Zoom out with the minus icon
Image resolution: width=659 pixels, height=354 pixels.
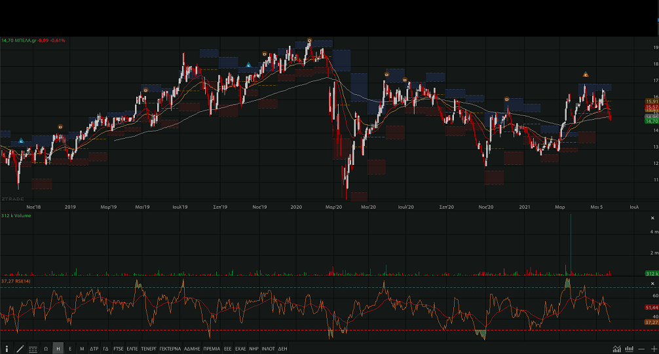(642, 349)
